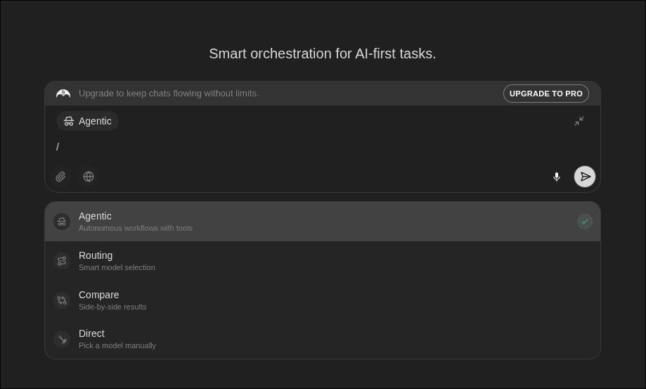Click the Agentic mode icon in list
This screenshot has width=646, height=389.
pyautogui.click(x=62, y=222)
